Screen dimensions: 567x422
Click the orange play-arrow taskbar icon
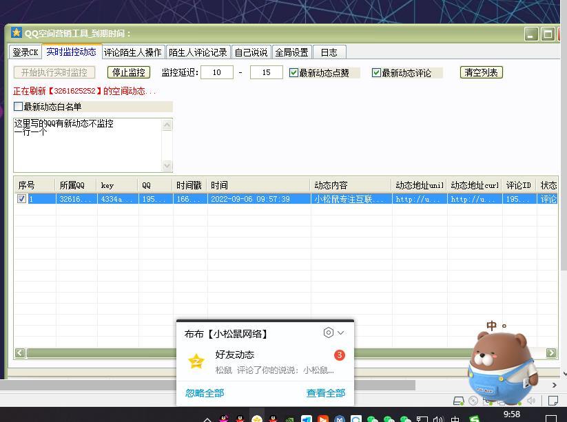pyautogui.click(x=322, y=419)
